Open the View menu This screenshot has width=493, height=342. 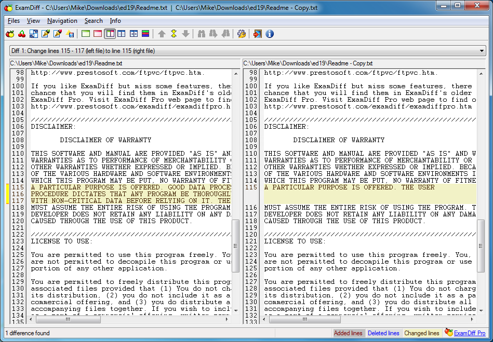click(x=33, y=21)
